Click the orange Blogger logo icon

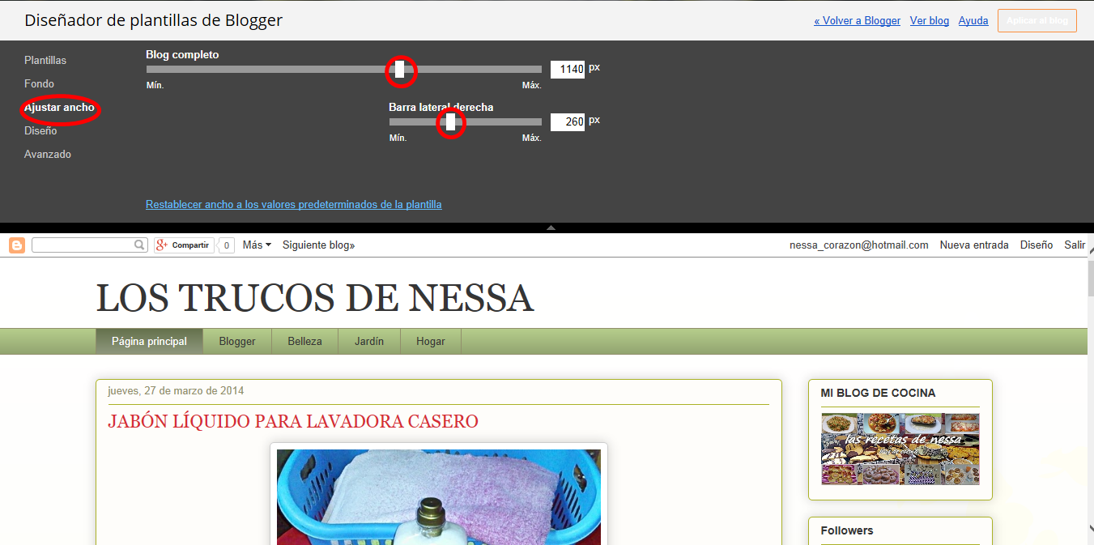point(17,245)
